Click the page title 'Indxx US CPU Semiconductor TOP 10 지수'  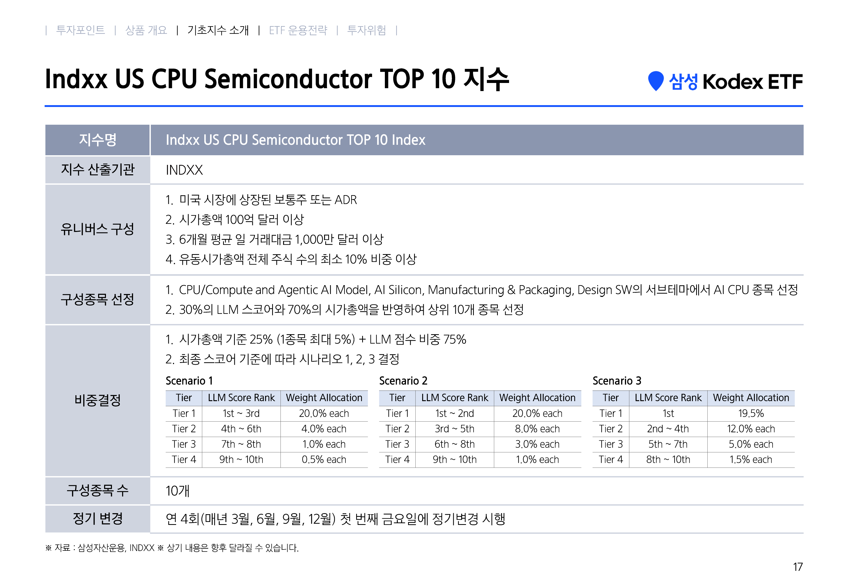tap(277, 79)
